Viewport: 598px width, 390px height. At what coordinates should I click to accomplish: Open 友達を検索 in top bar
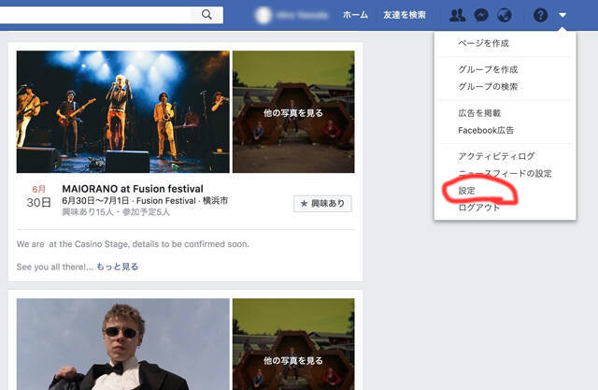[x=405, y=15]
